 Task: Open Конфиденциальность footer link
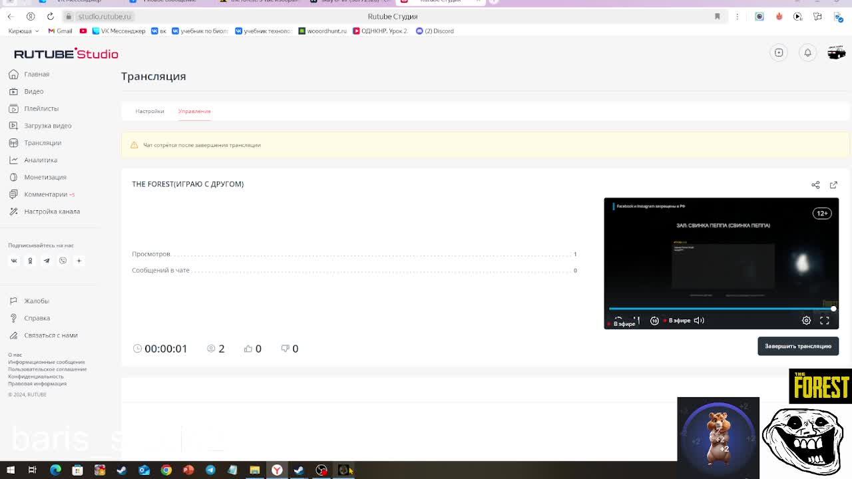click(x=36, y=377)
